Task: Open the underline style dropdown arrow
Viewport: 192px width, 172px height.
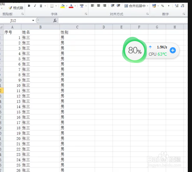Action: point(45,6)
